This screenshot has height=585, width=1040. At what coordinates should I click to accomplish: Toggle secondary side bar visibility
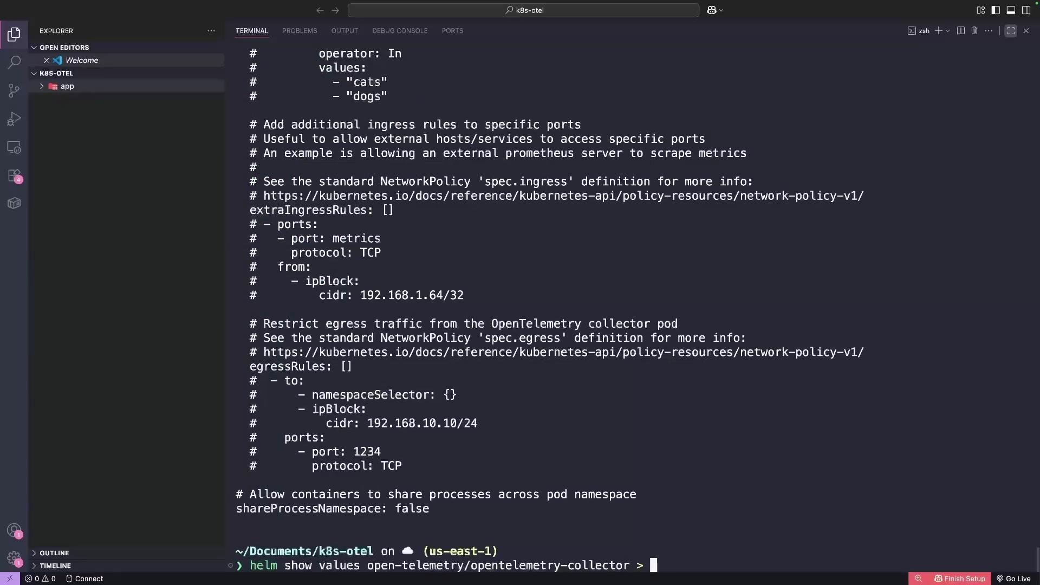click(x=1026, y=10)
